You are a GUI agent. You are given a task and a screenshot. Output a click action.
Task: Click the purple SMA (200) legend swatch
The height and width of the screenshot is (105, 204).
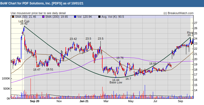click(x=43, y=17)
